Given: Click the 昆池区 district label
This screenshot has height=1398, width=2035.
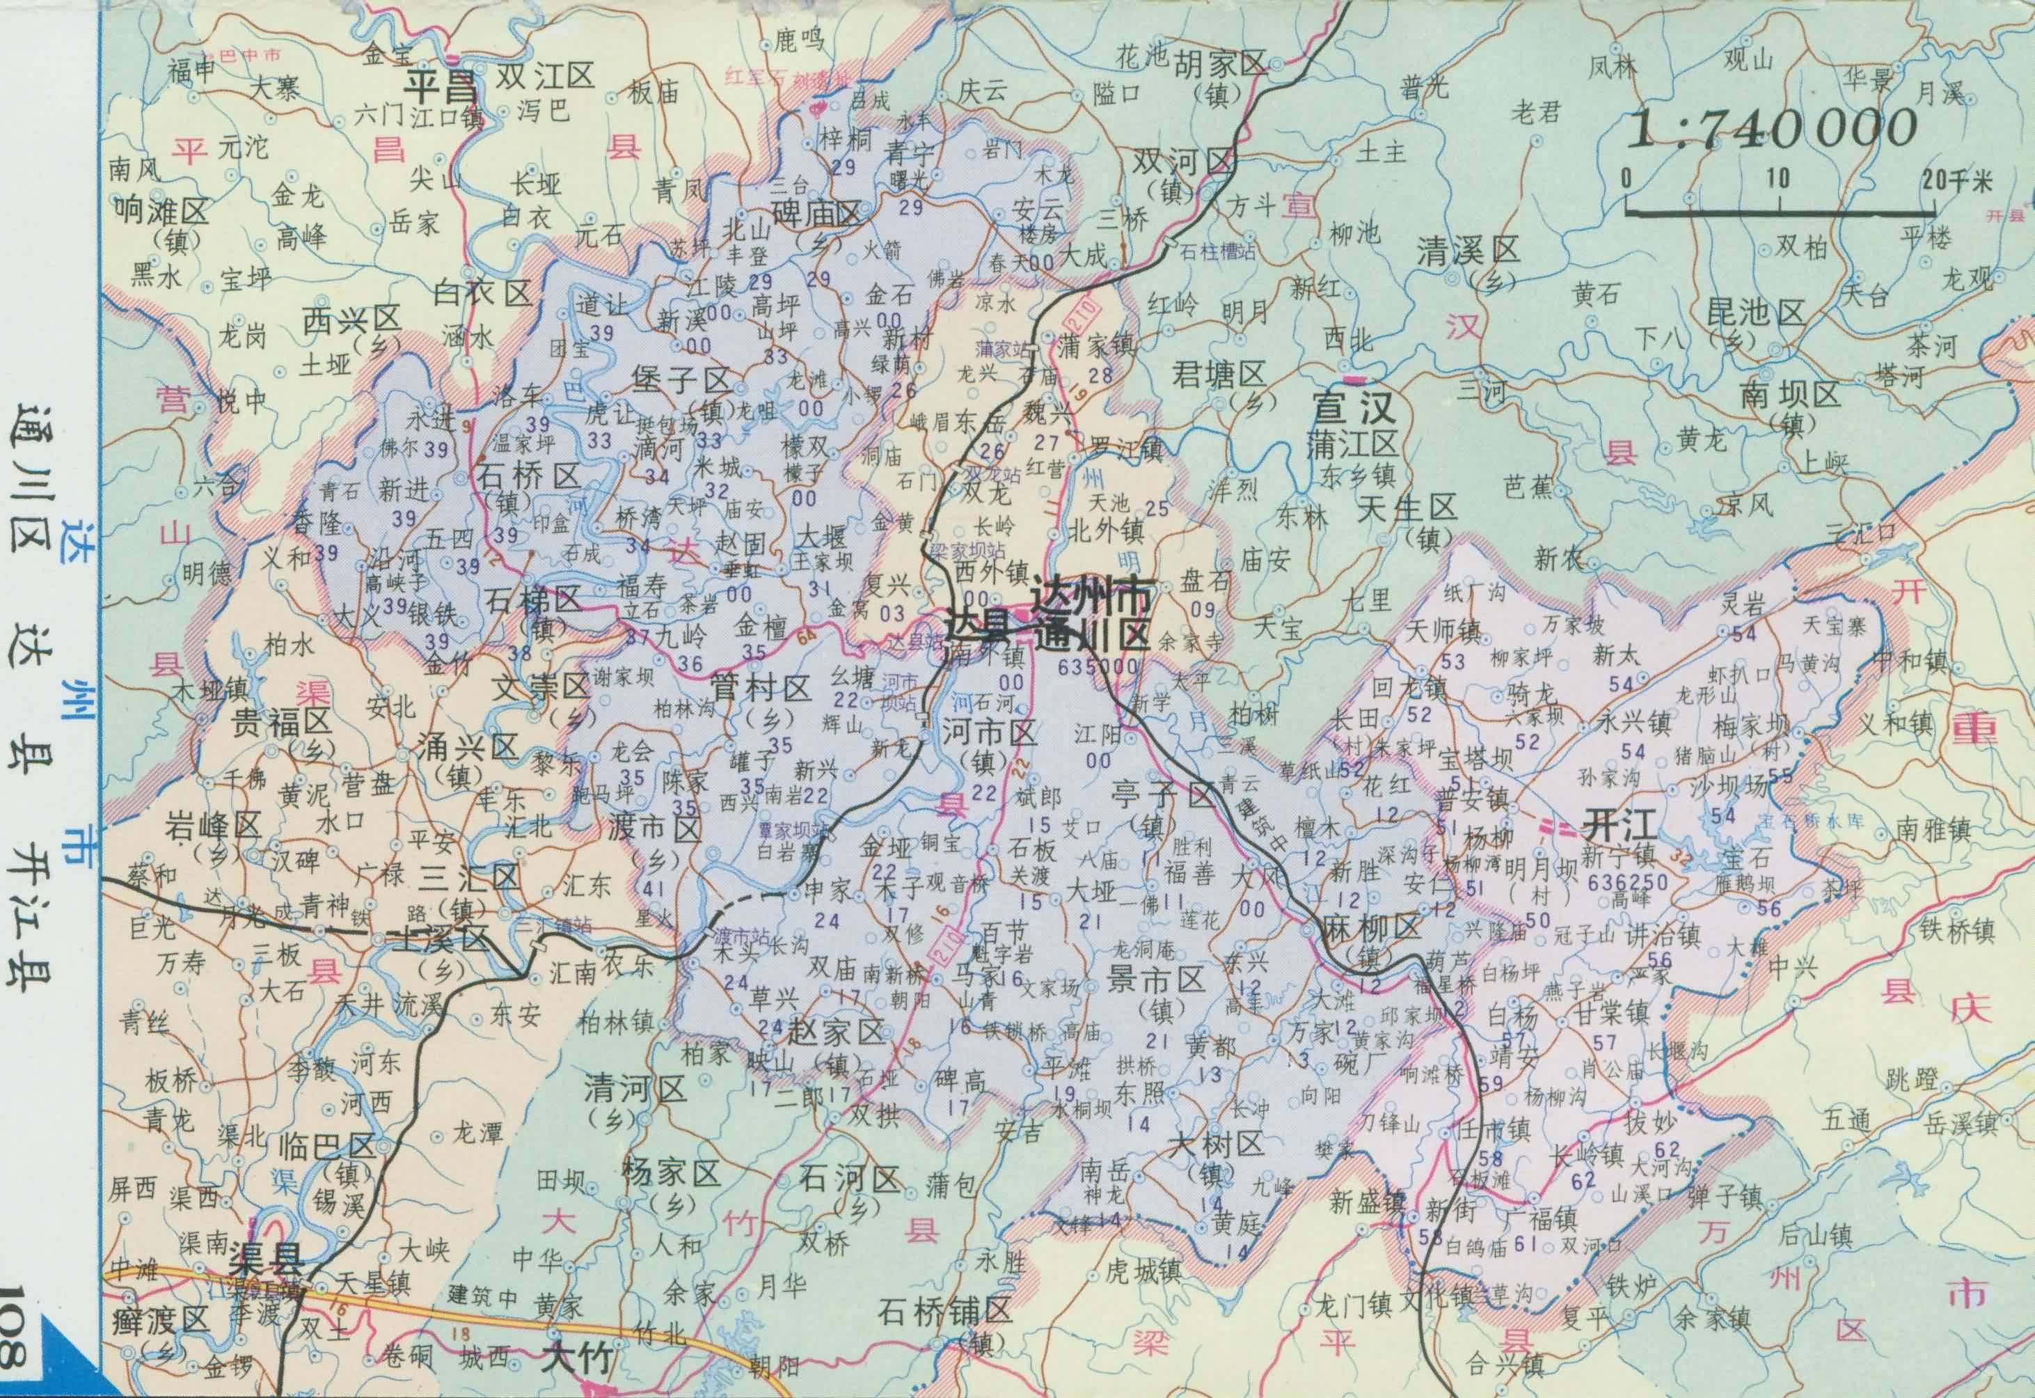Looking at the screenshot, I should [1757, 312].
